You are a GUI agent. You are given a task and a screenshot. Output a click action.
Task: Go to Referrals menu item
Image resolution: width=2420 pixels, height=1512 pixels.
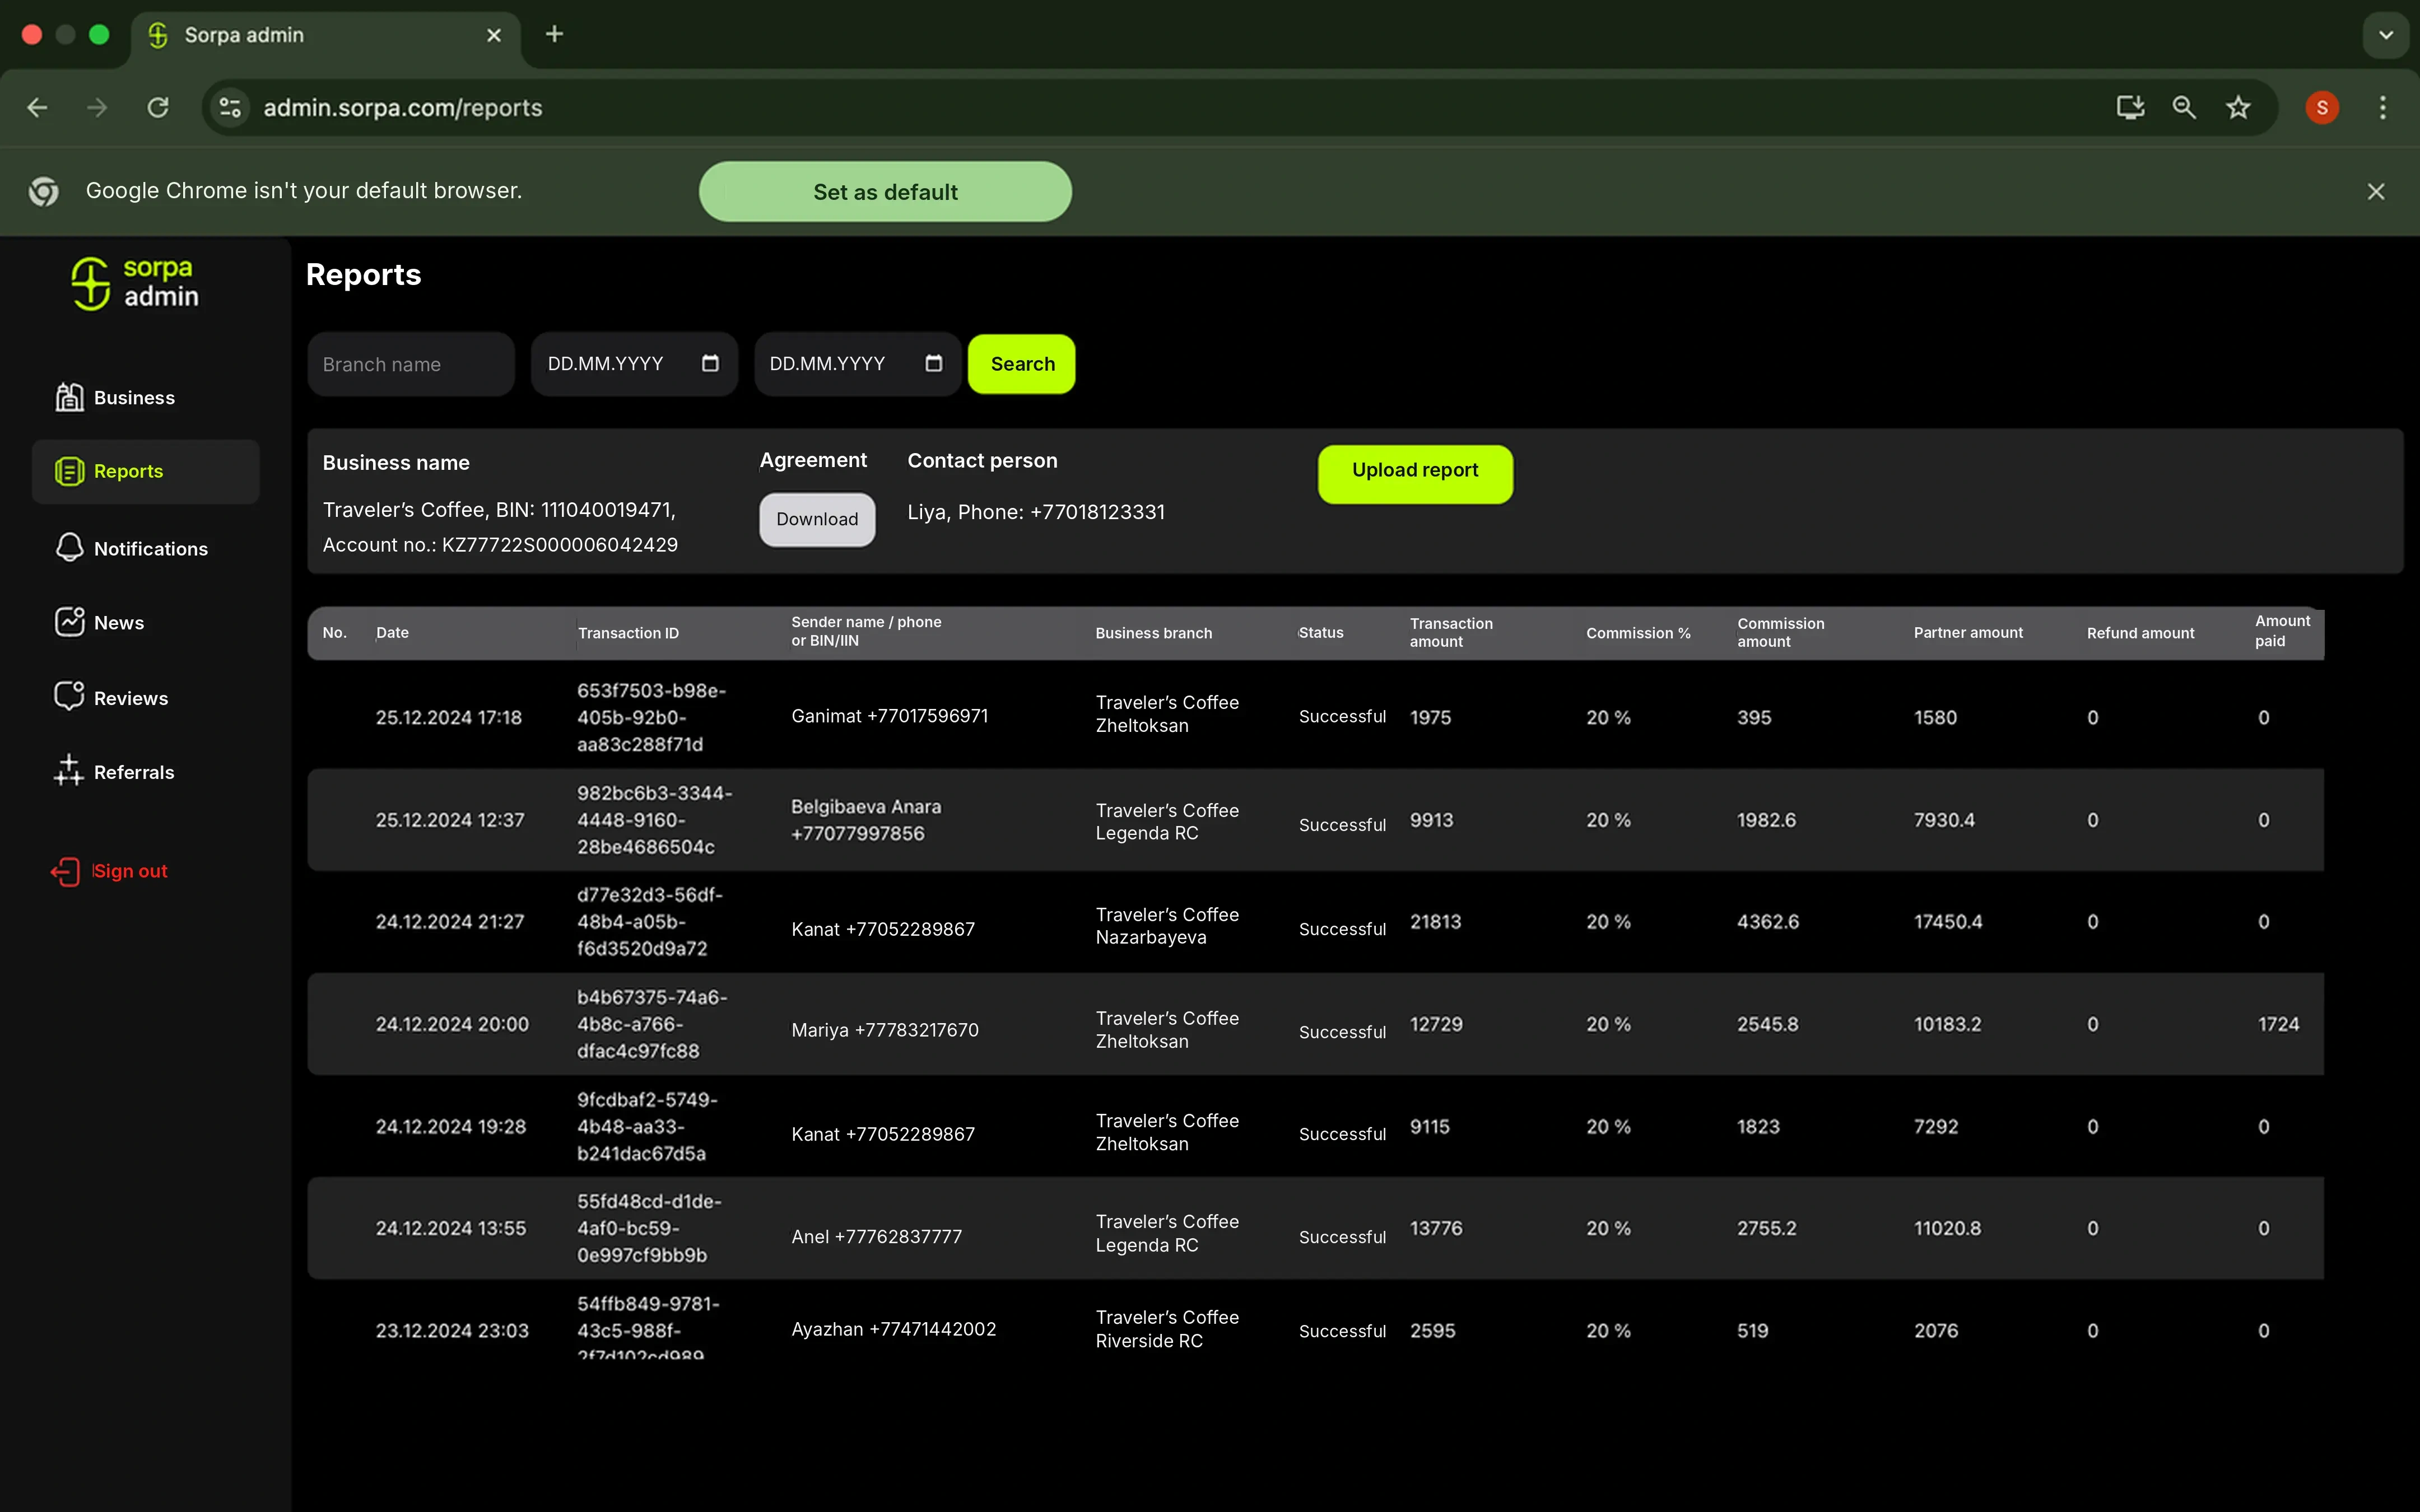click(x=134, y=772)
